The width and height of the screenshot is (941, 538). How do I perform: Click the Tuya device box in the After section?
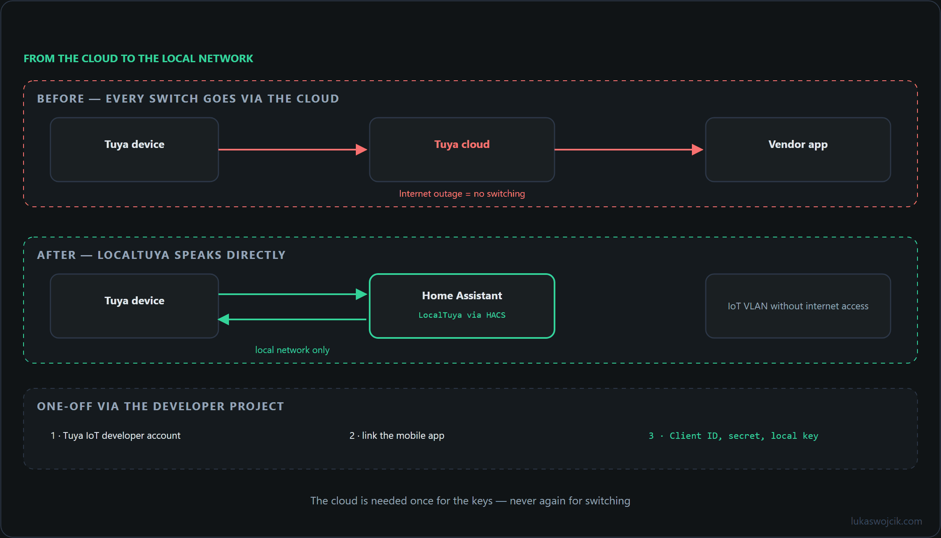(134, 306)
